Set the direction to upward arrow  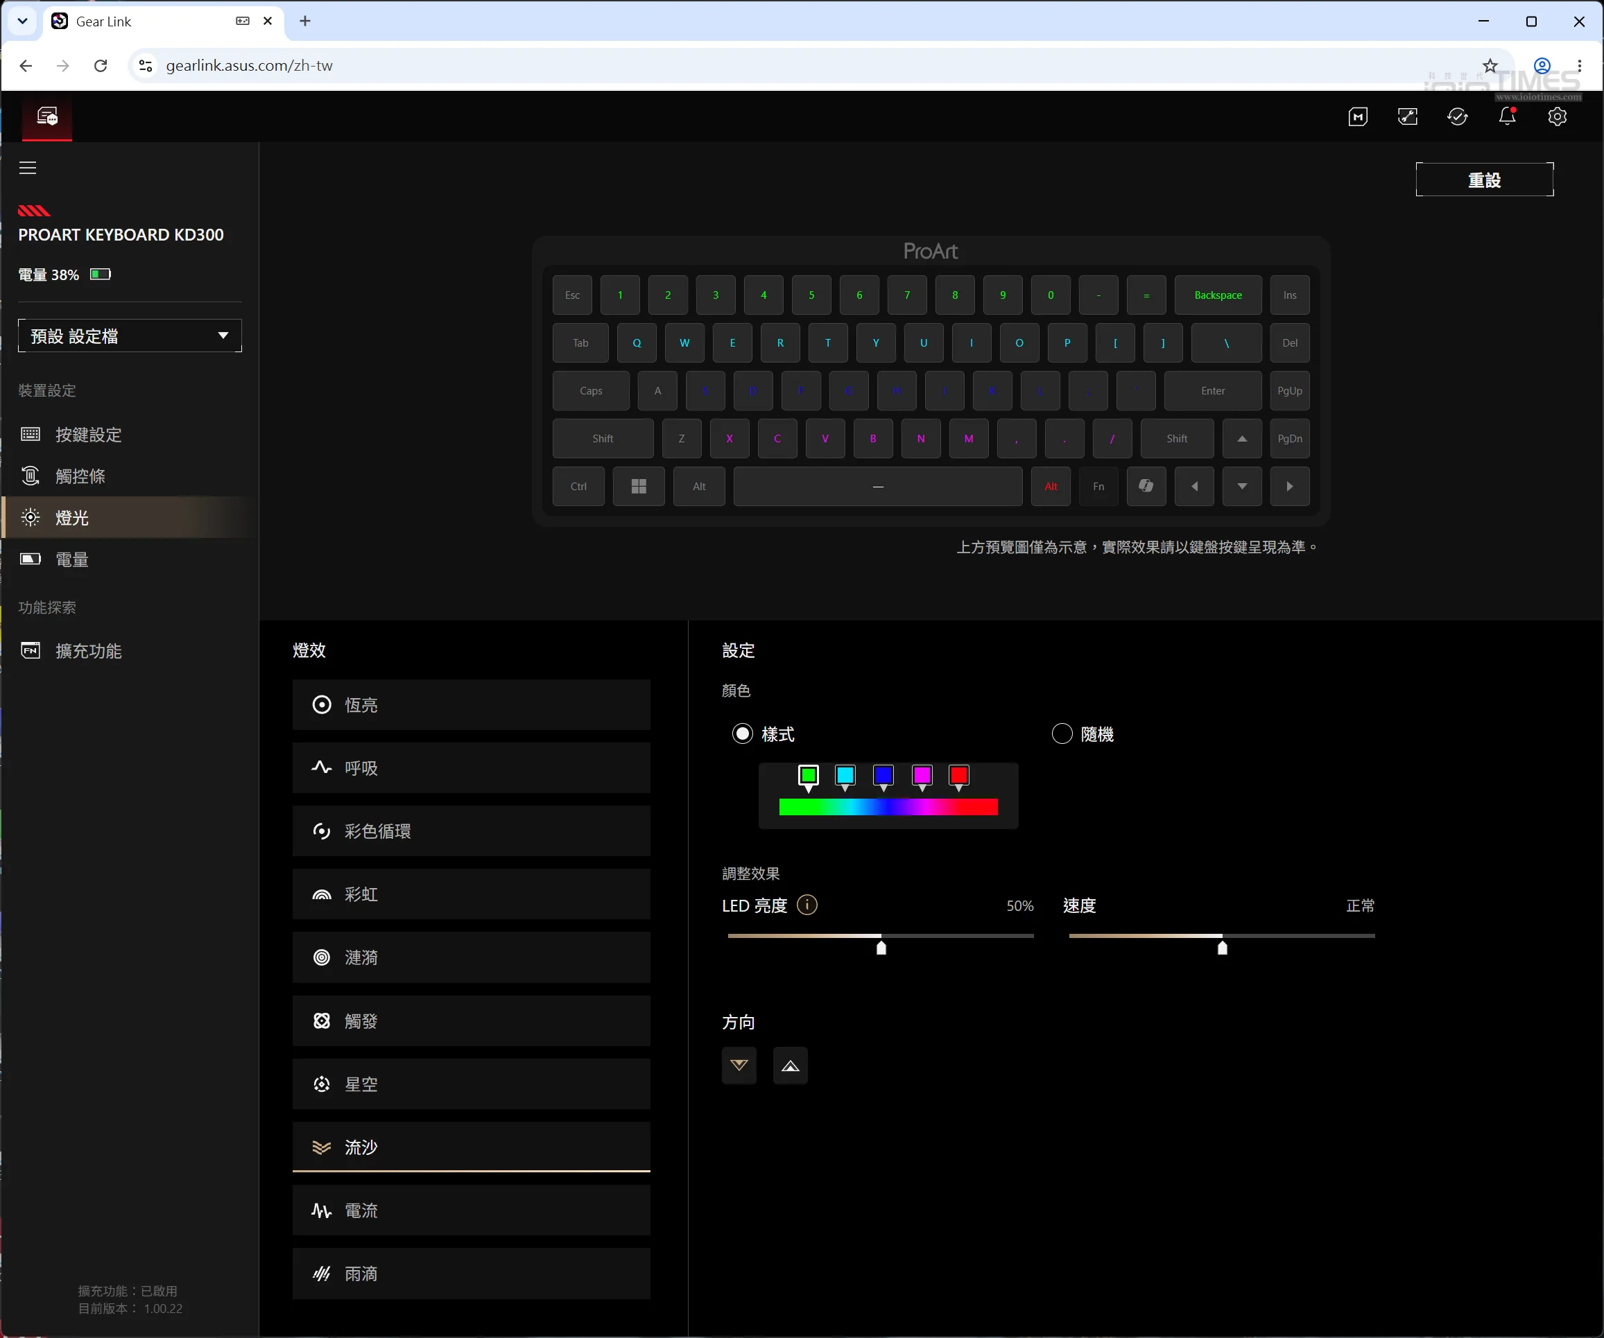point(790,1066)
